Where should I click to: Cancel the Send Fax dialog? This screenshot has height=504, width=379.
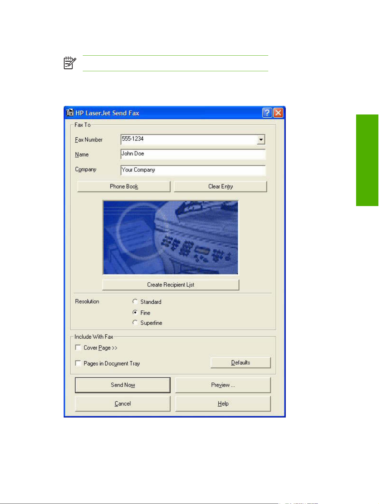click(x=123, y=404)
